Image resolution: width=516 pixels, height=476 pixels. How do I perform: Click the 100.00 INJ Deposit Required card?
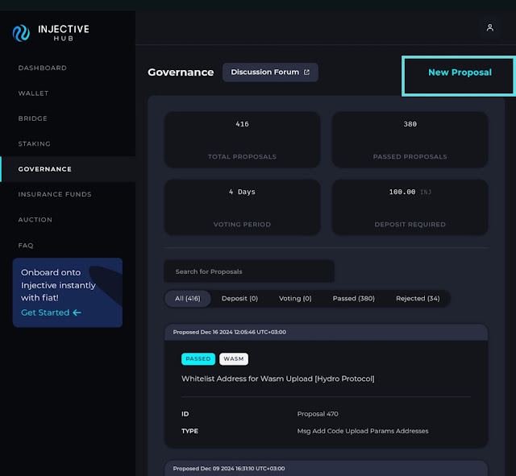tap(410, 208)
